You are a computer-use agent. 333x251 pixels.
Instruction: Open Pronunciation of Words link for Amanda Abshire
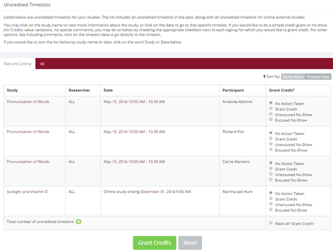pos(28,102)
